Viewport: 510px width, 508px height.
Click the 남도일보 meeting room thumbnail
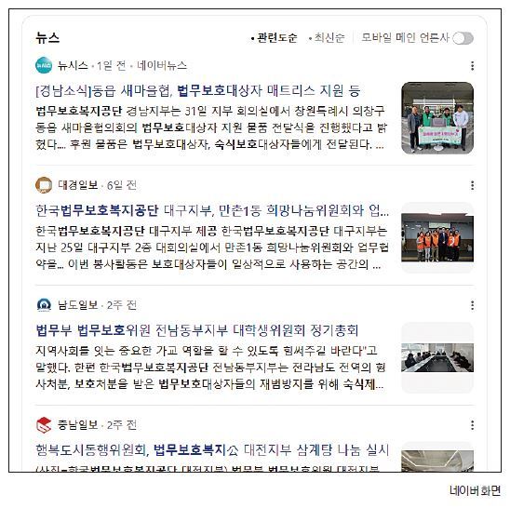point(437,358)
